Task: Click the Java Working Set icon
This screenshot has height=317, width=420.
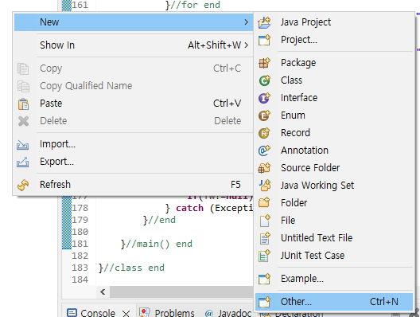Action: point(265,186)
